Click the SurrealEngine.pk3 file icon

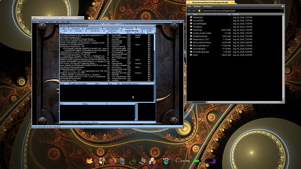tap(191, 52)
